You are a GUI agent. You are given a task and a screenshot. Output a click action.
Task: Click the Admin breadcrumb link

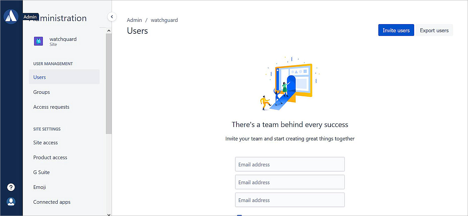pos(134,20)
